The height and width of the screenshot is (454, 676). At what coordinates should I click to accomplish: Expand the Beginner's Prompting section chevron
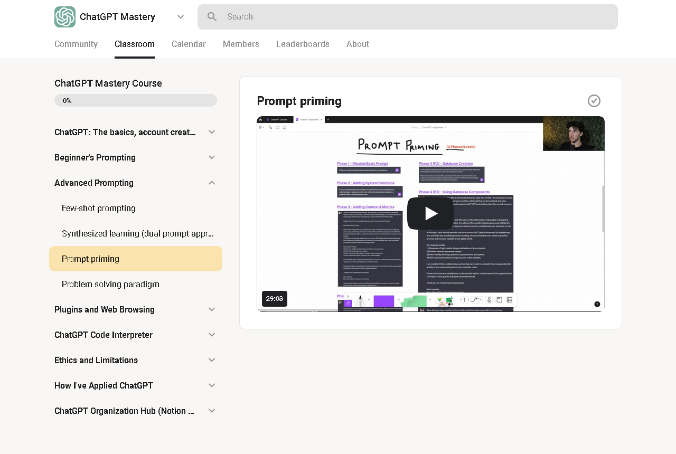point(212,157)
